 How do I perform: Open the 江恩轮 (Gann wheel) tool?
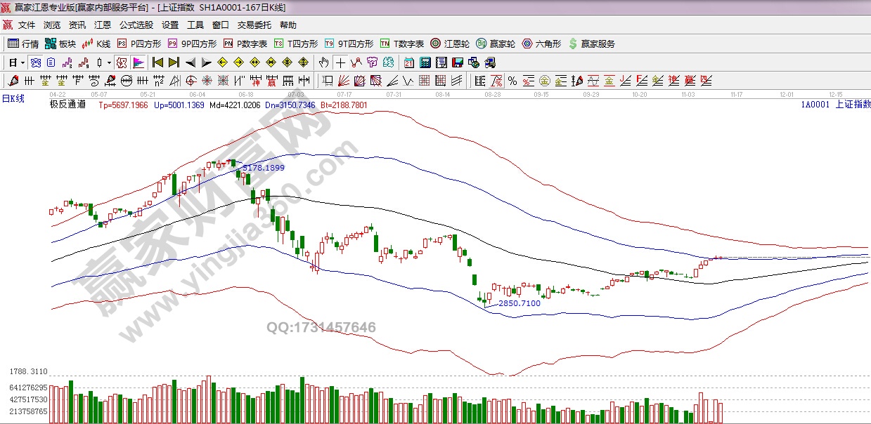tap(451, 44)
